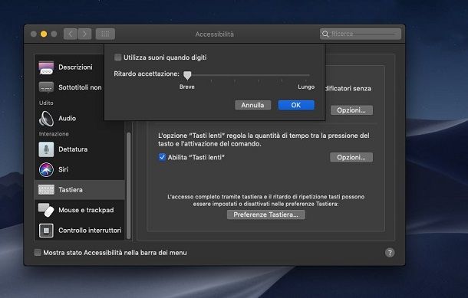This screenshot has width=468, height=298.
Task: Select the Controllo interruttori label
Action: [90, 231]
